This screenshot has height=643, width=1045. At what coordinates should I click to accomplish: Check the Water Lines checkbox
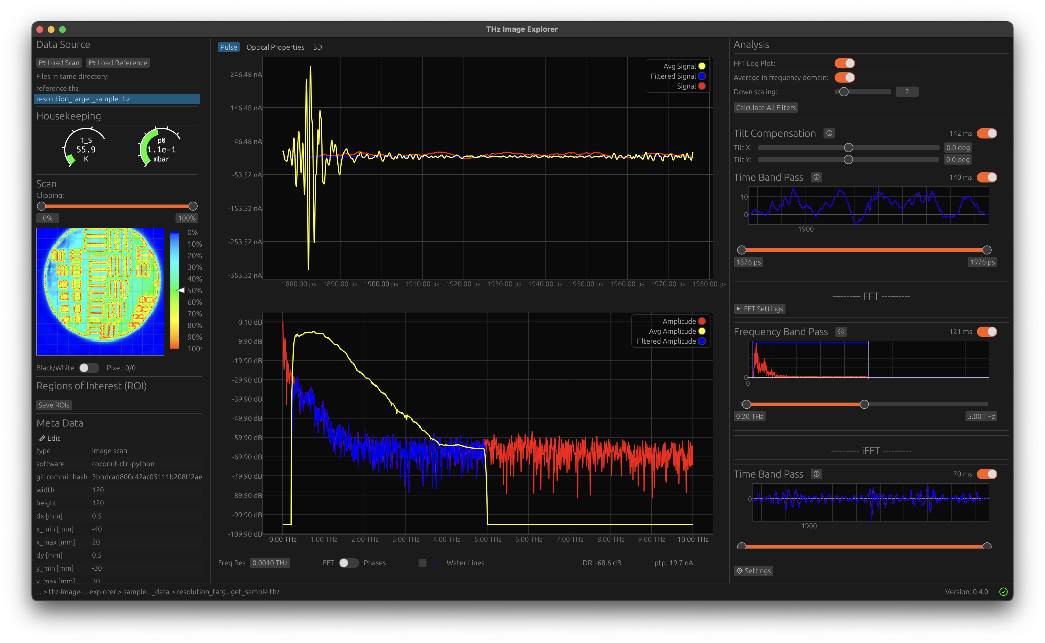(x=422, y=563)
